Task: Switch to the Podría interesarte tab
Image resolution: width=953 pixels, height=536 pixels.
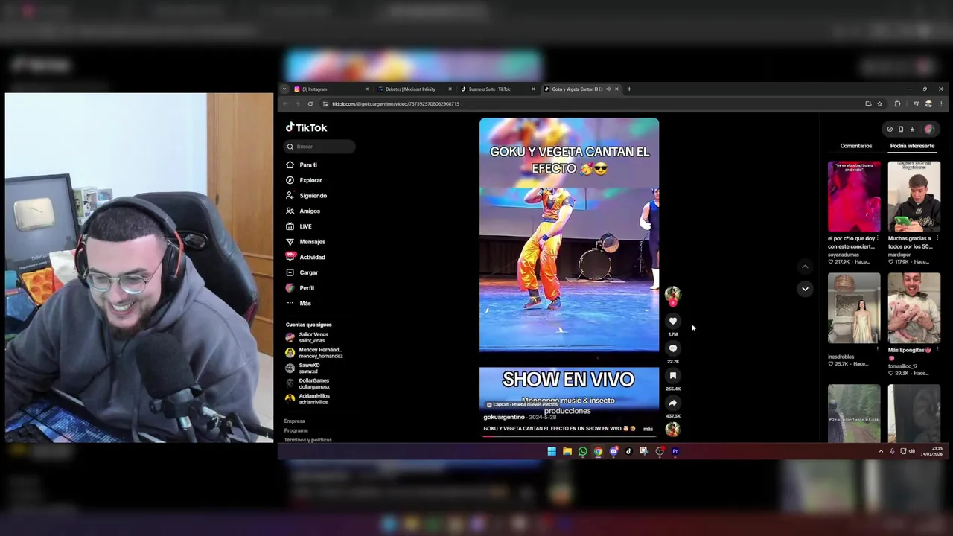Action: tap(912, 146)
